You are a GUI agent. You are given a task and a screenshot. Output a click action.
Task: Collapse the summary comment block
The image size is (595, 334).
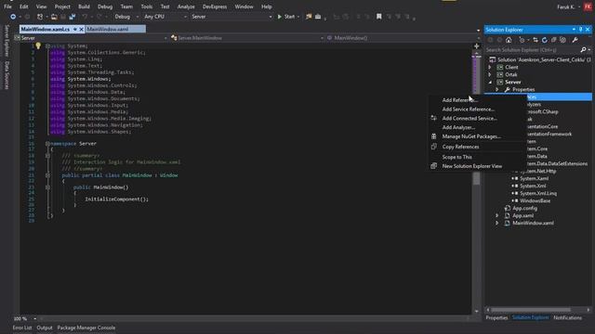pyautogui.click(x=47, y=155)
